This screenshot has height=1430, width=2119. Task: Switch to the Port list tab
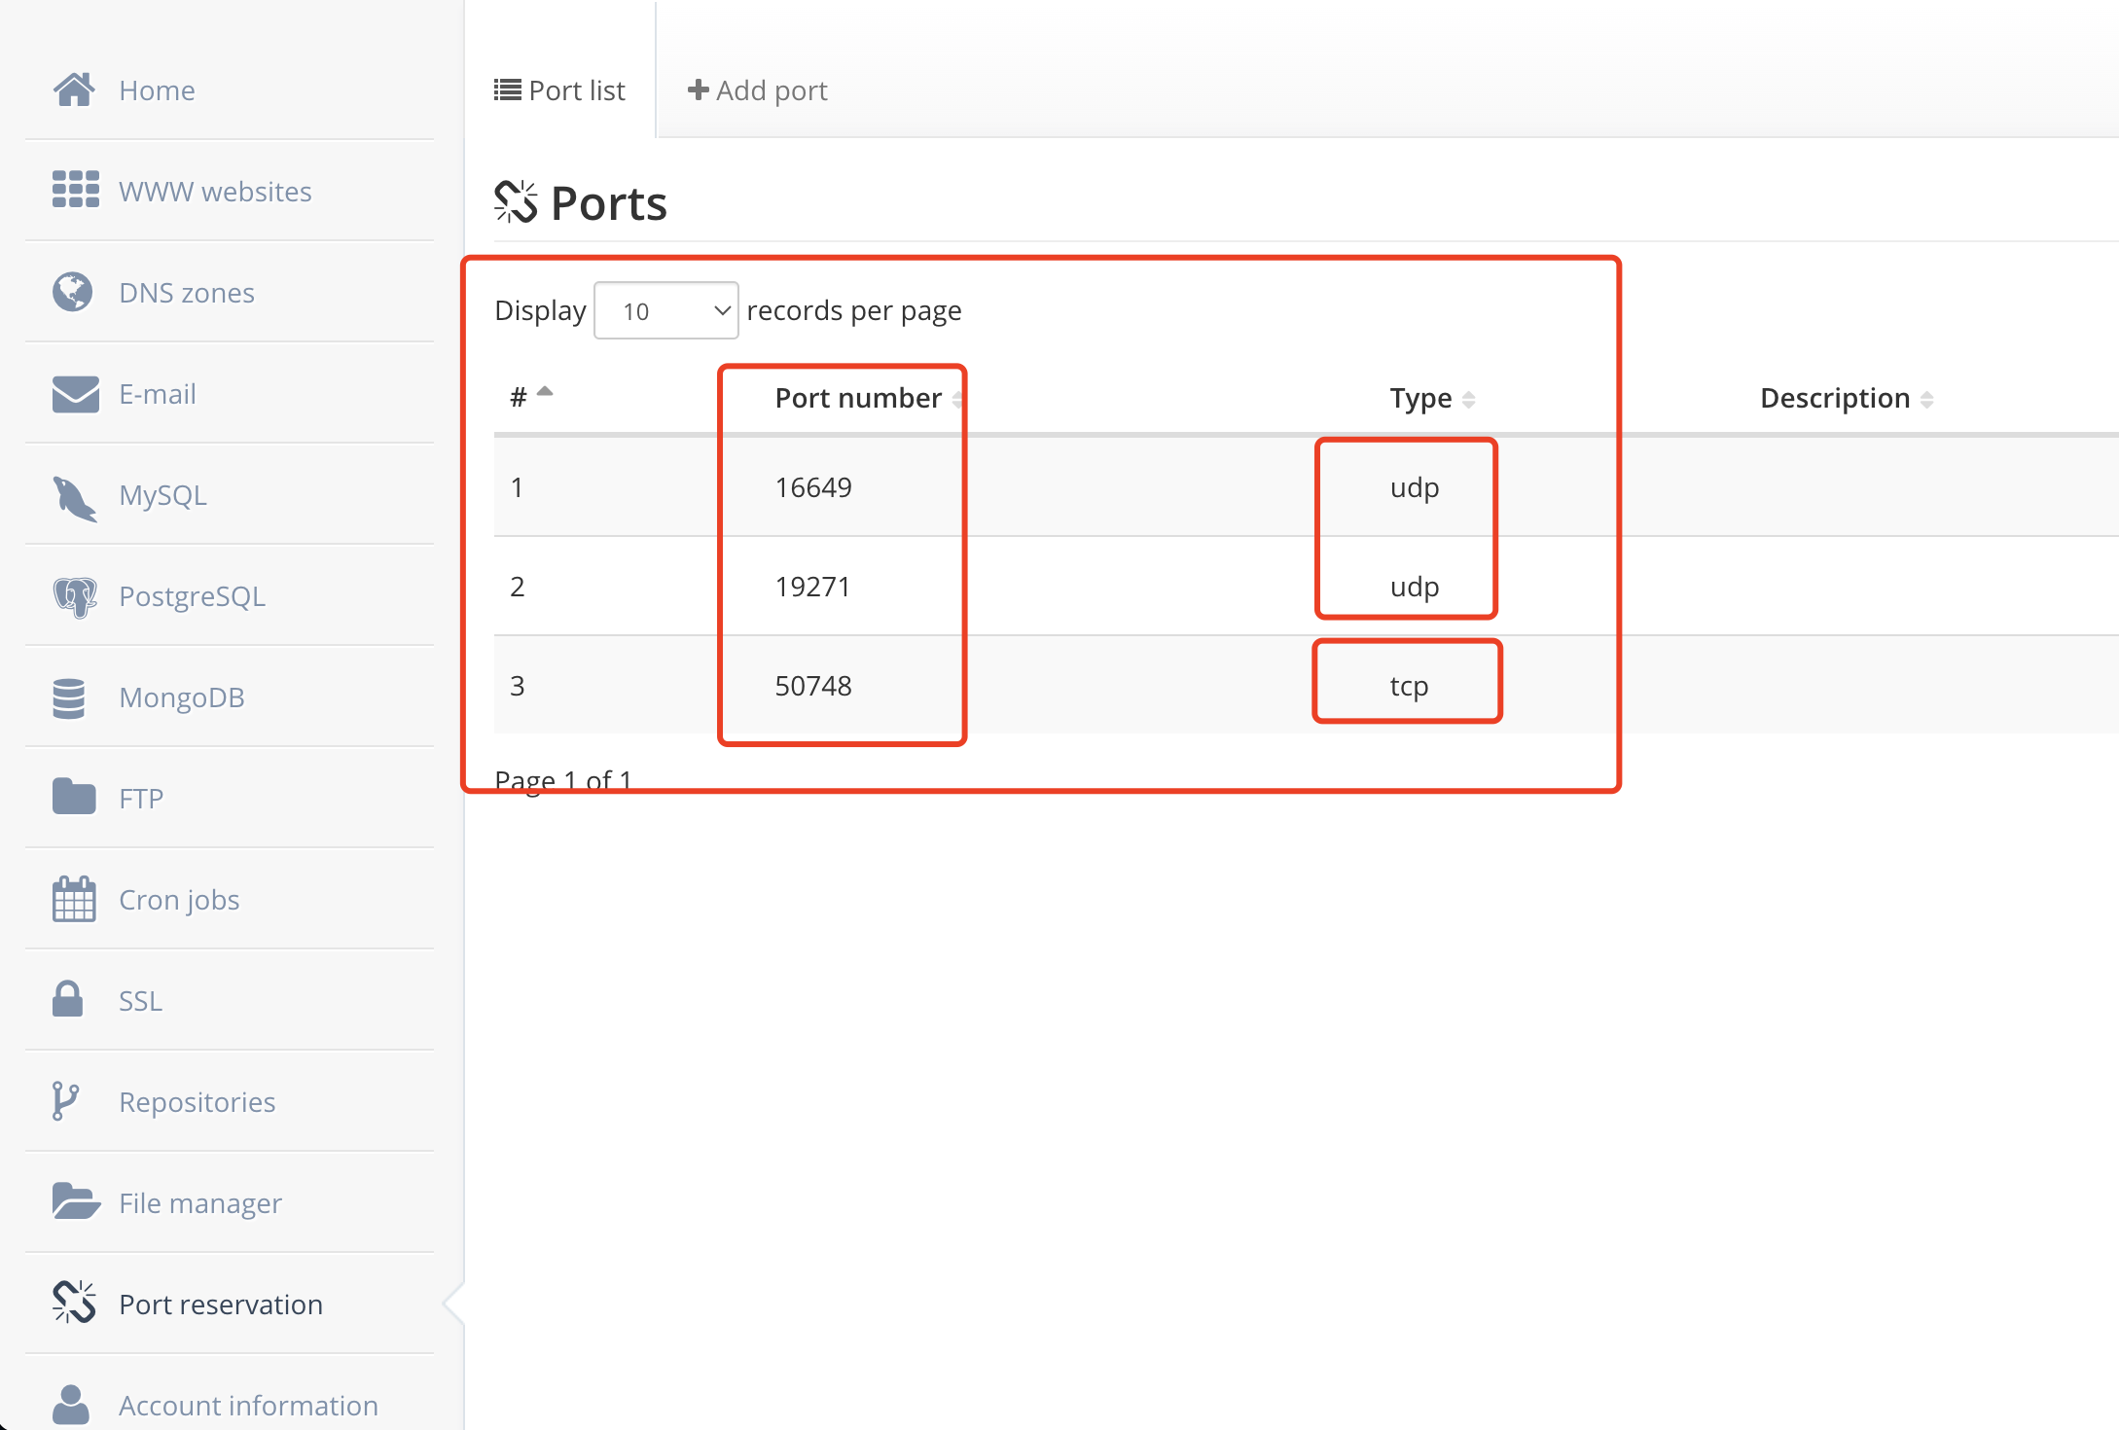click(560, 90)
